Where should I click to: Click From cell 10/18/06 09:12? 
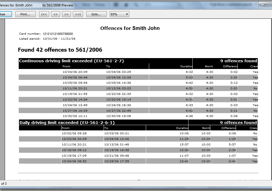(x=74, y=150)
